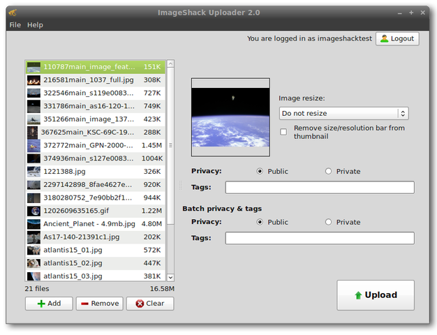
Task: Click the image Tags input field
Action: pos(320,187)
